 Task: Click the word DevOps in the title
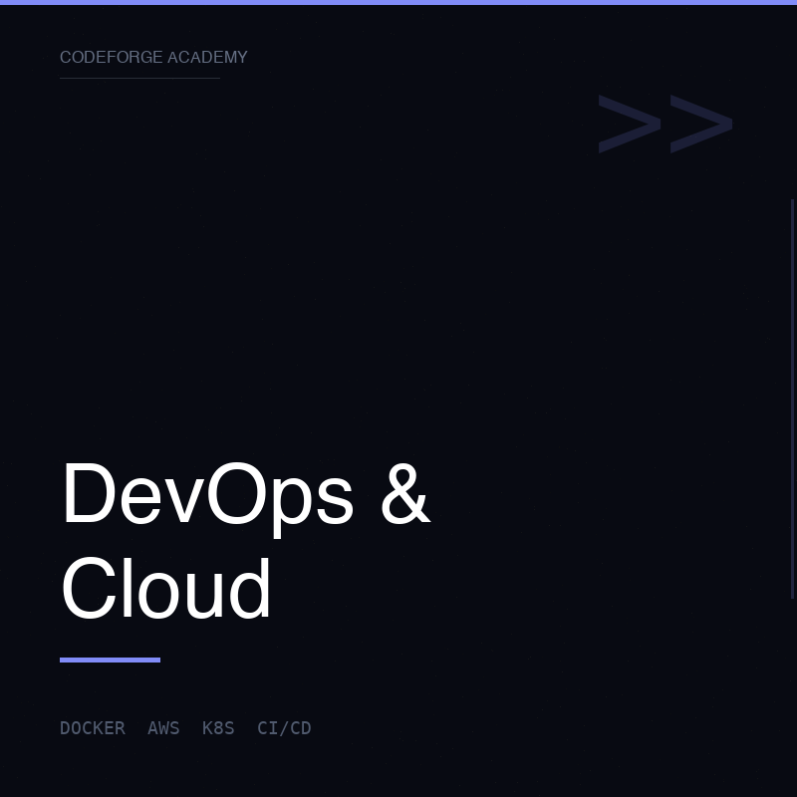click(207, 495)
